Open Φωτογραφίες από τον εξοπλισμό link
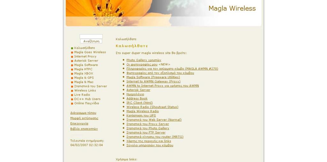The image size is (327, 162). [x=160, y=73]
